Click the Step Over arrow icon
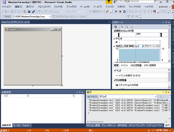This screenshot has width=174, height=132. point(144,11)
